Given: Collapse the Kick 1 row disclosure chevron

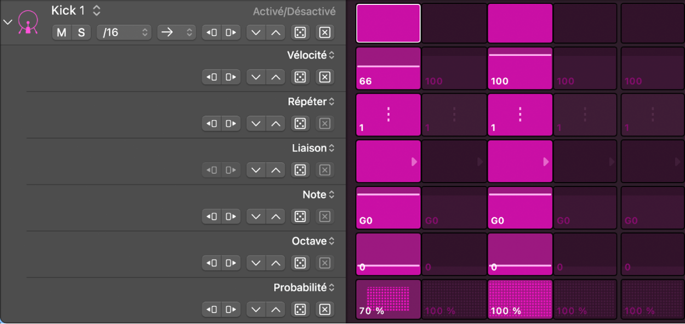Looking at the screenshot, I should 8,22.
